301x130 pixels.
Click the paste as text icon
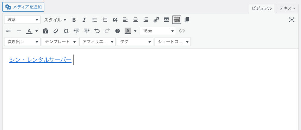(x=46, y=31)
